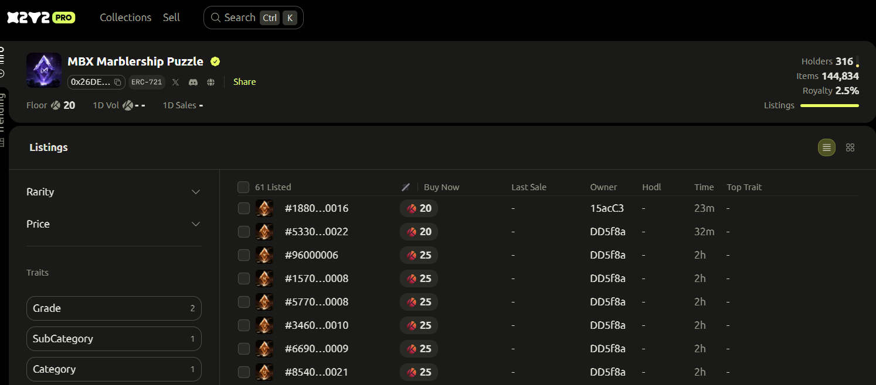Open the Collections menu

point(125,18)
